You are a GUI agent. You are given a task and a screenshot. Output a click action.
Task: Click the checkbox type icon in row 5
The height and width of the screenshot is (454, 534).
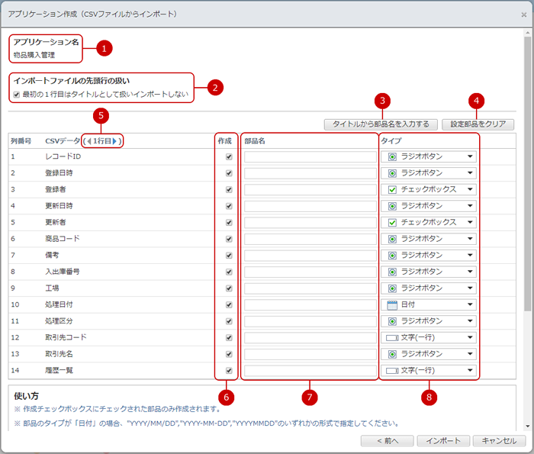coord(392,222)
